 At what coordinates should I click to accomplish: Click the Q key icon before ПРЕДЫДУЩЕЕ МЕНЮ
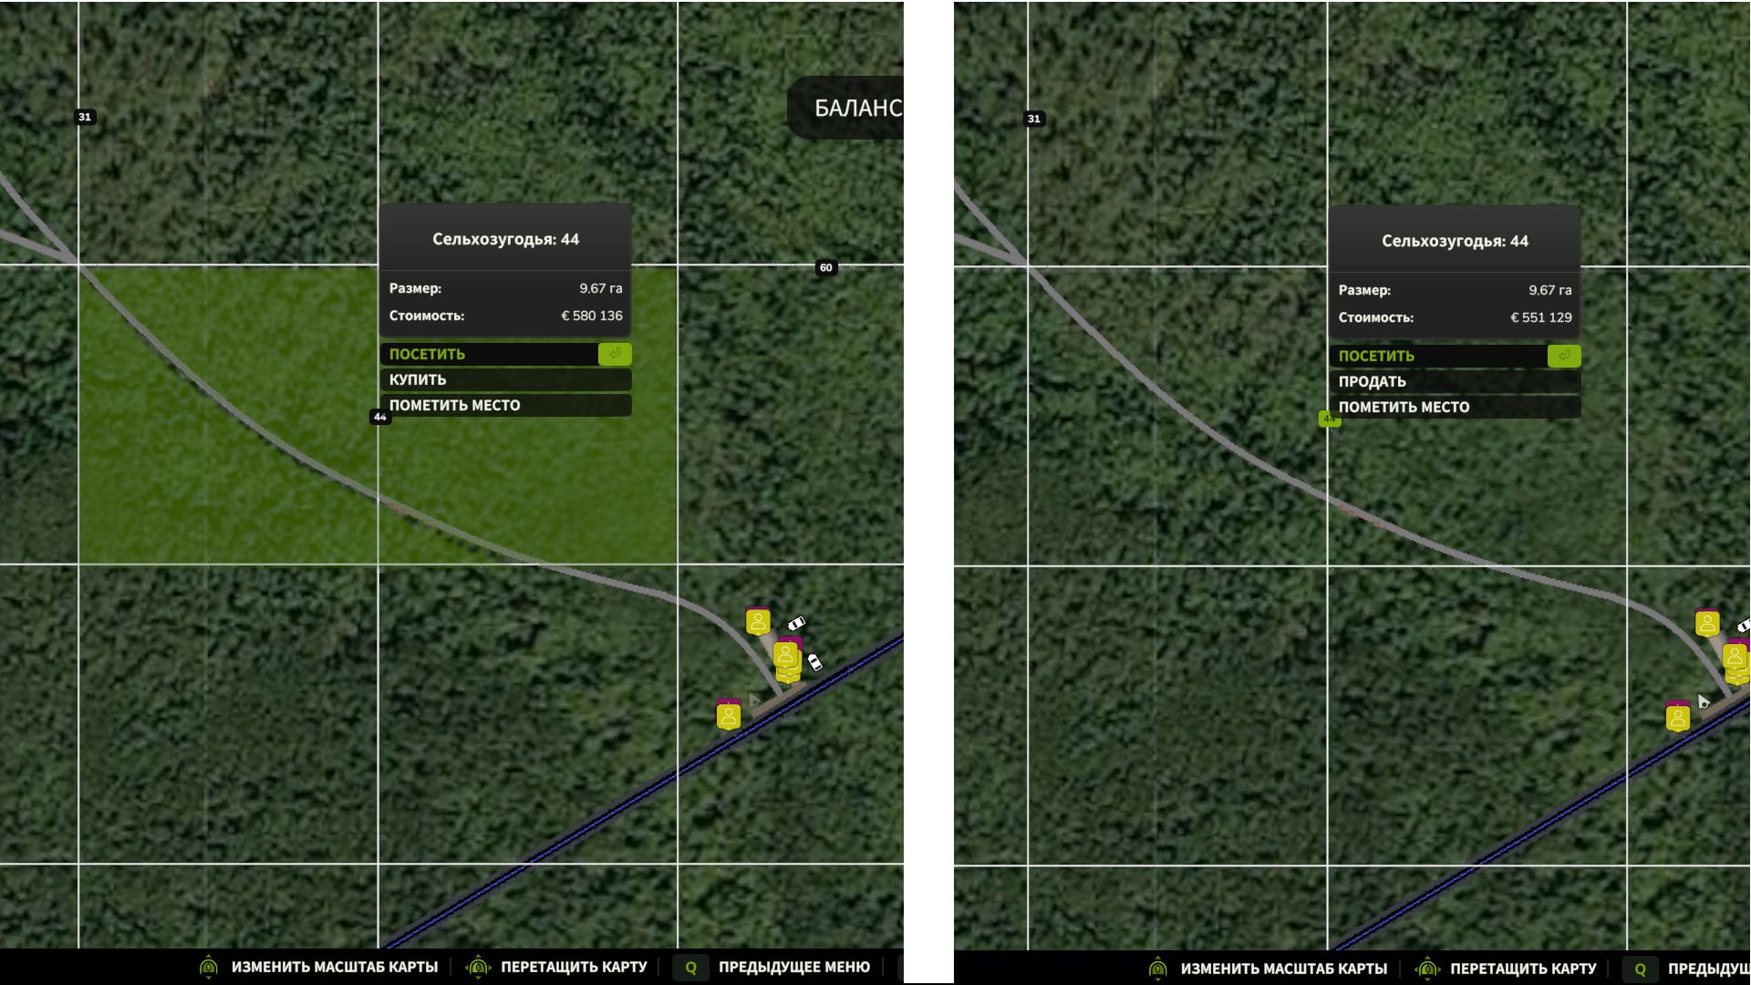point(691,968)
